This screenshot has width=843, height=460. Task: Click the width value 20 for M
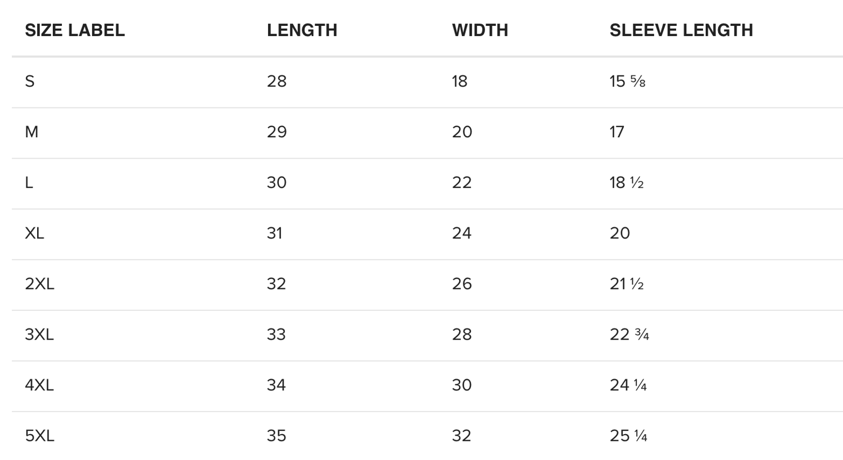tap(462, 132)
